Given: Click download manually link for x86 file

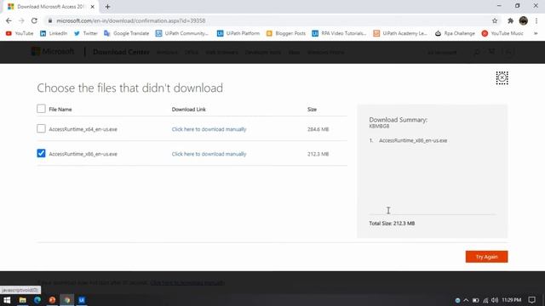Looking at the screenshot, I should (209, 154).
